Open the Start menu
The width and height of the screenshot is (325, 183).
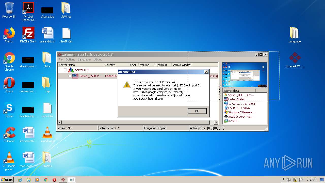click(7, 179)
